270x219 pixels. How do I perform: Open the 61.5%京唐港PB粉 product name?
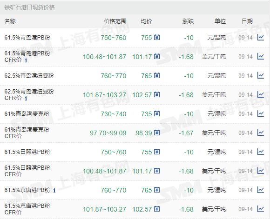[27, 190]
